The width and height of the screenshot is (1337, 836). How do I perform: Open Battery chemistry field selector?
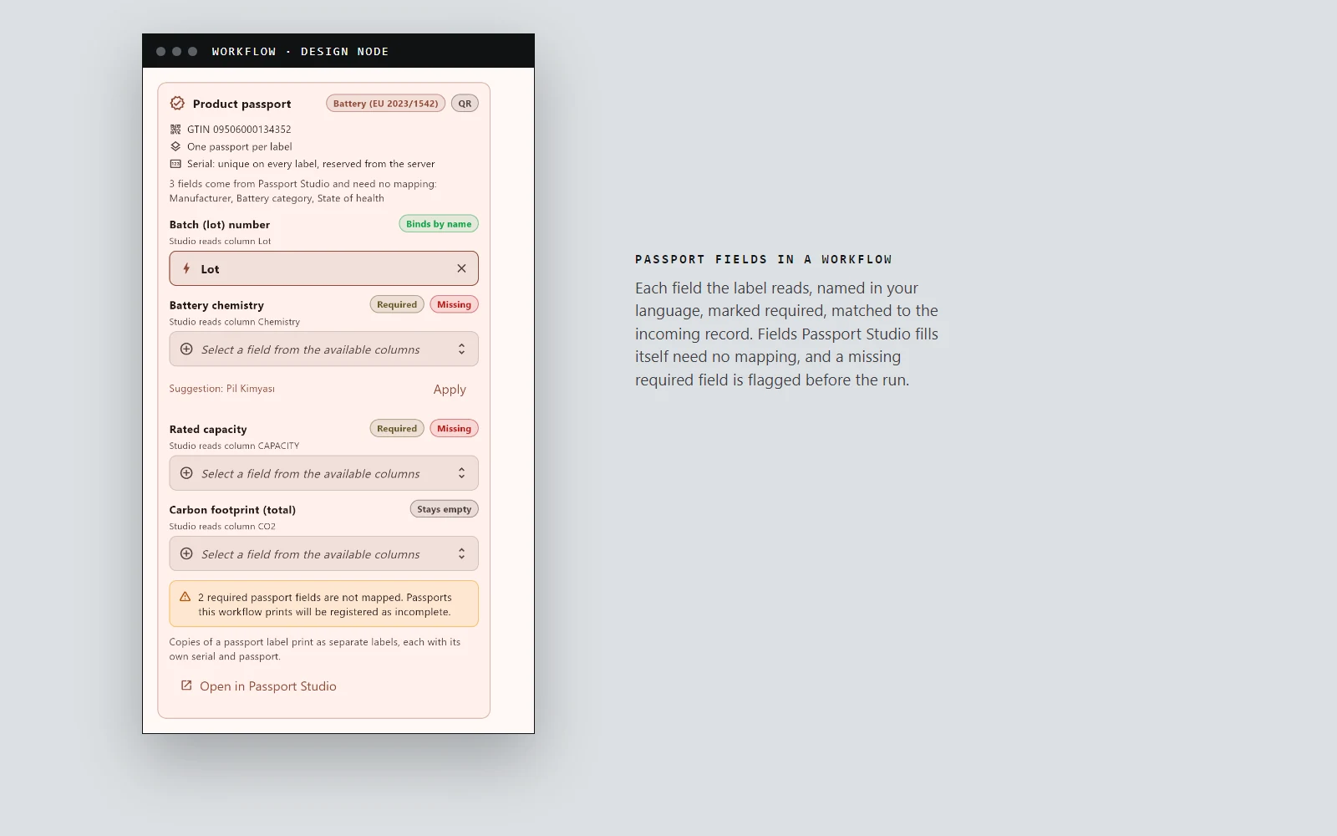click(323, 349)
